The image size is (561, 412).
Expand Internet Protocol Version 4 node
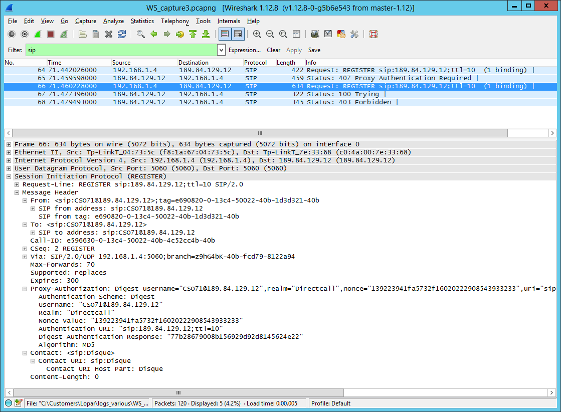[9, 160]
